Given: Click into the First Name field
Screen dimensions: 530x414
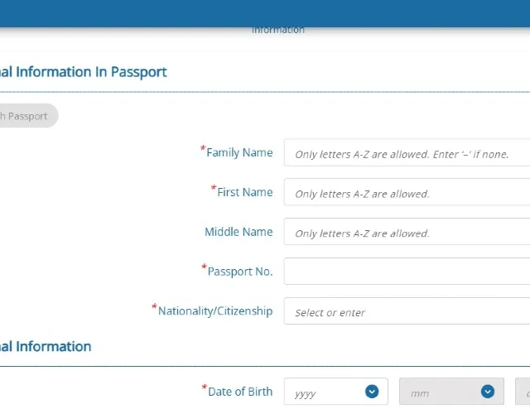Looking at the screenshot, I should [406, 193].
